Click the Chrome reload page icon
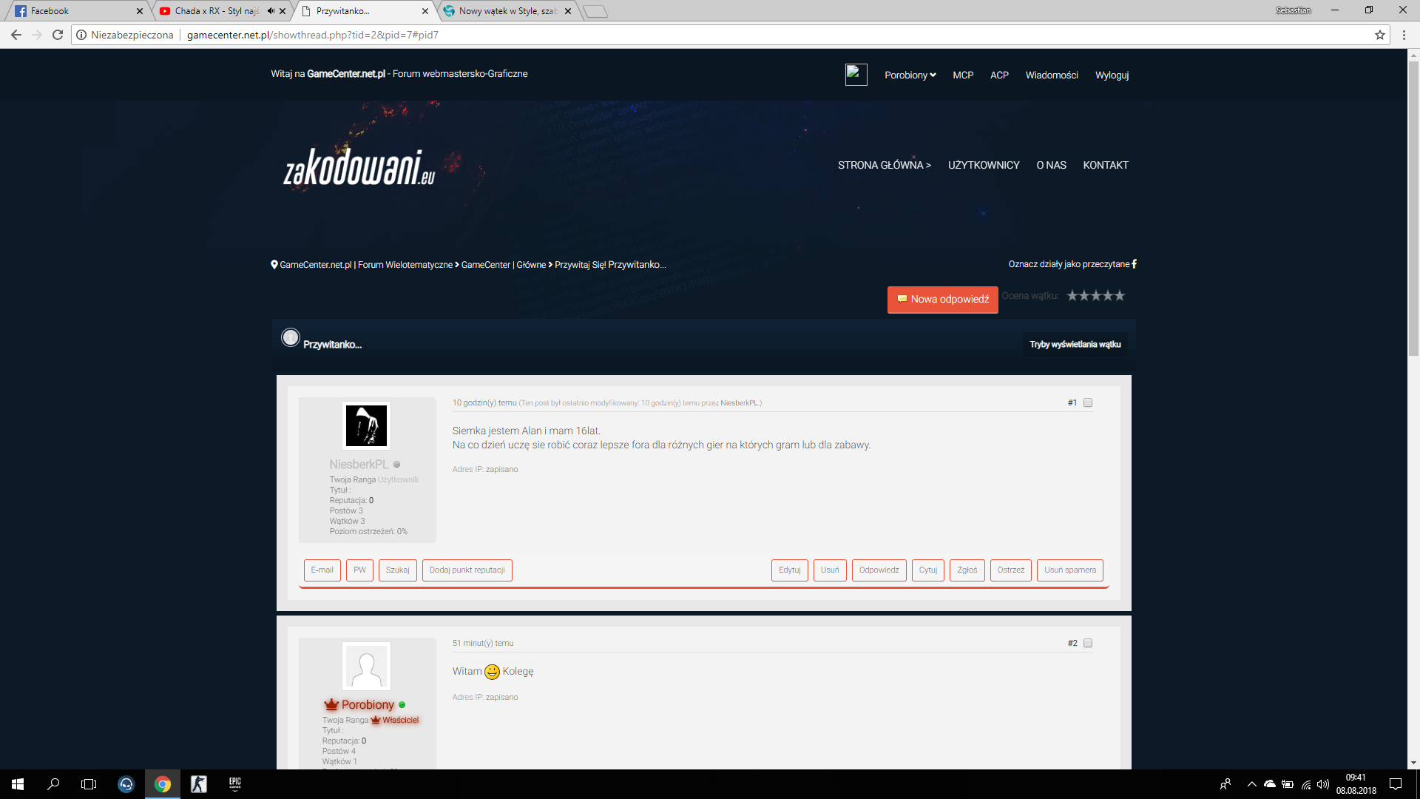This screenshot has width=1420, height=799. coord(58,35)
